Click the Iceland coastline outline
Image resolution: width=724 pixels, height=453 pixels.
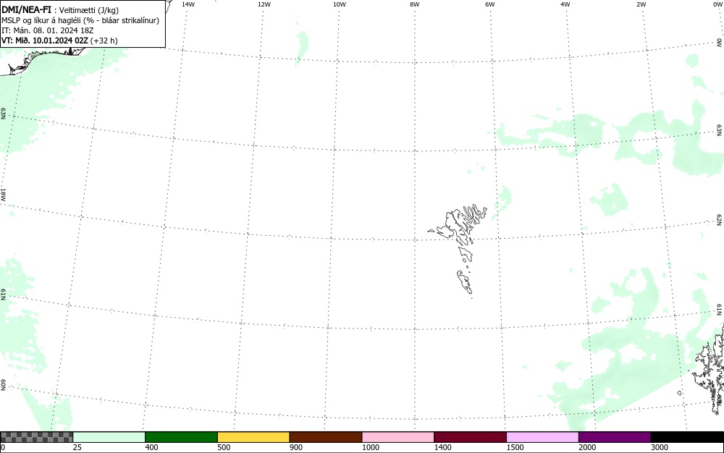click(41, 62)
